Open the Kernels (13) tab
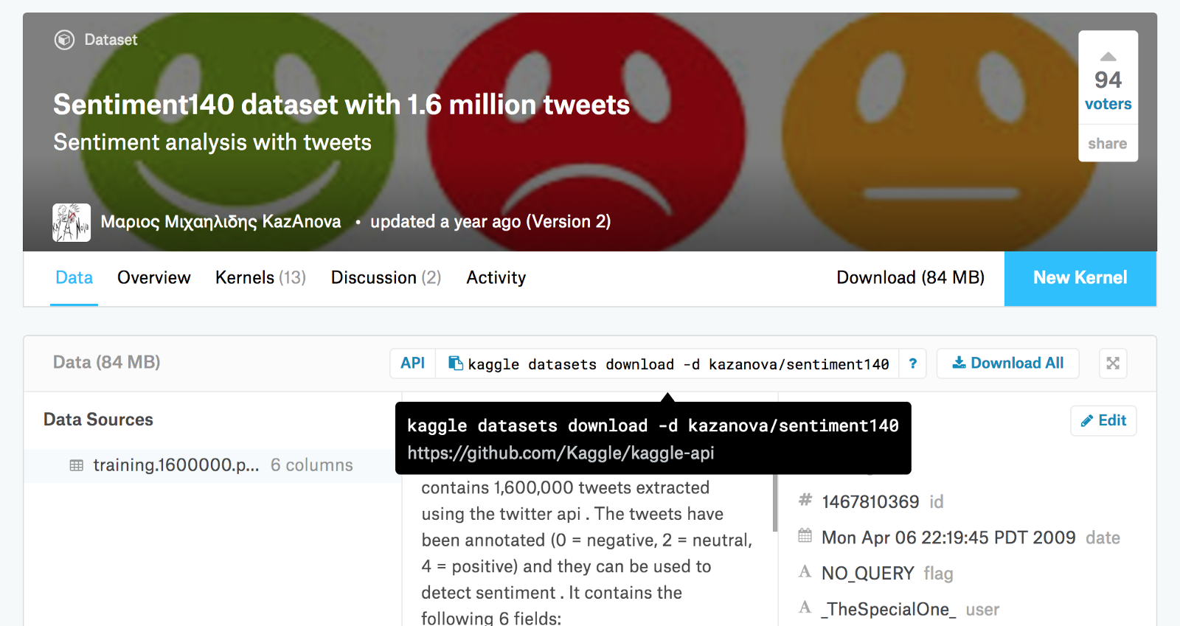The height and width of the screenshot is (626, 1180). pyautogui.click(x=260, y=278)
